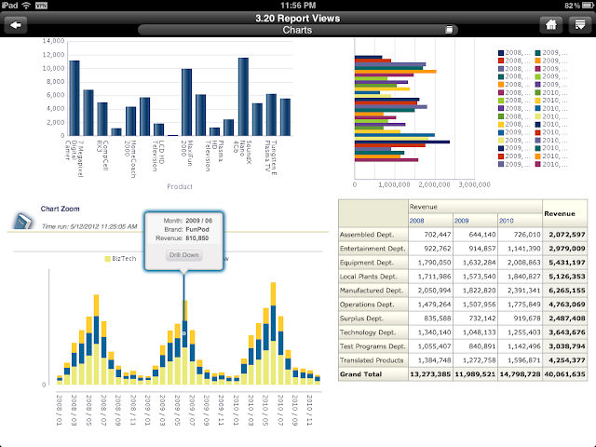Tap the VPN status indicator

(x=41, y=6)
